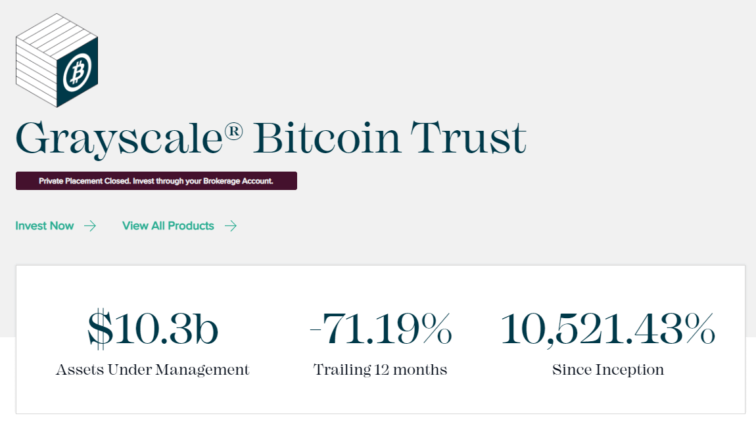Image resolution: width=756 pixels, height=426 pixels.
Task: Click the Assets Under Management label
Action: [153, 370]
